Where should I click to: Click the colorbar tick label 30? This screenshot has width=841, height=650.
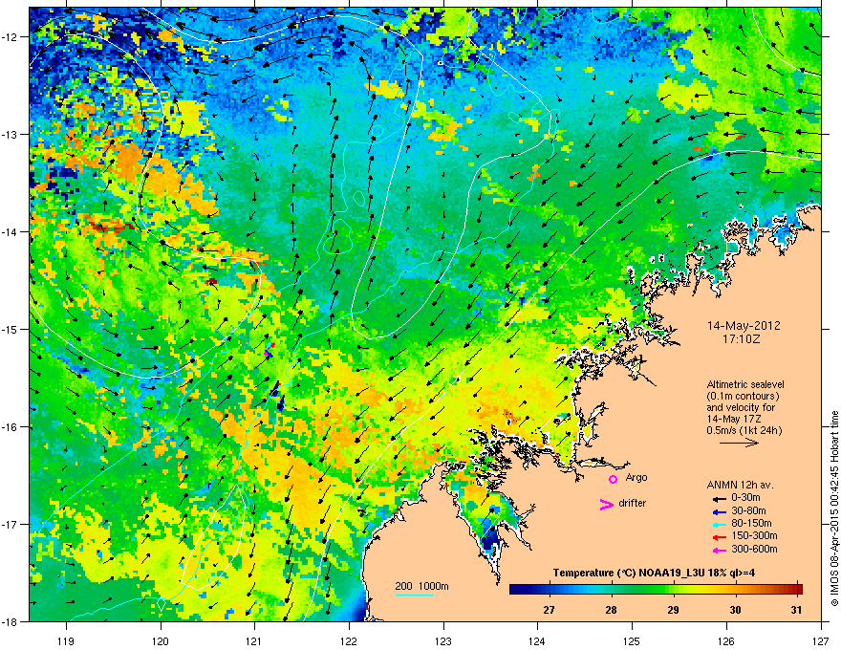(x=735, y=610)
